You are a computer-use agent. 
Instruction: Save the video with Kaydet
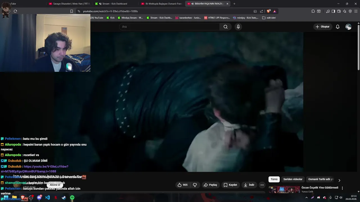[230, 185]
